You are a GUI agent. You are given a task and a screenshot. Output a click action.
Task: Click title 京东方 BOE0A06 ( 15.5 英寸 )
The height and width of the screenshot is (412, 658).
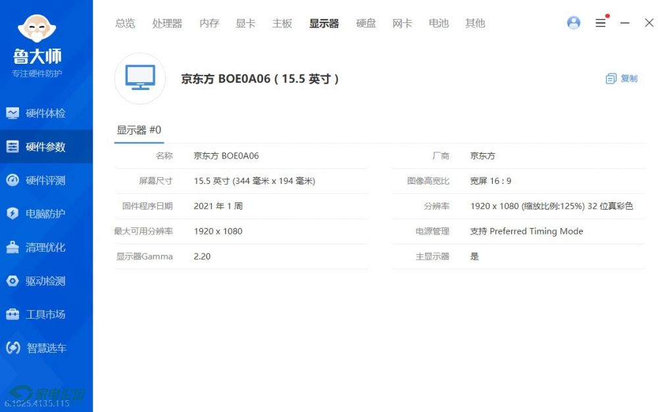[x=260, y=79]
